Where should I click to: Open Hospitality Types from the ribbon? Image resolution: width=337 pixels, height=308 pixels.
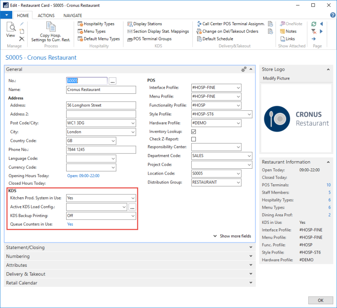tap(97, 24)
